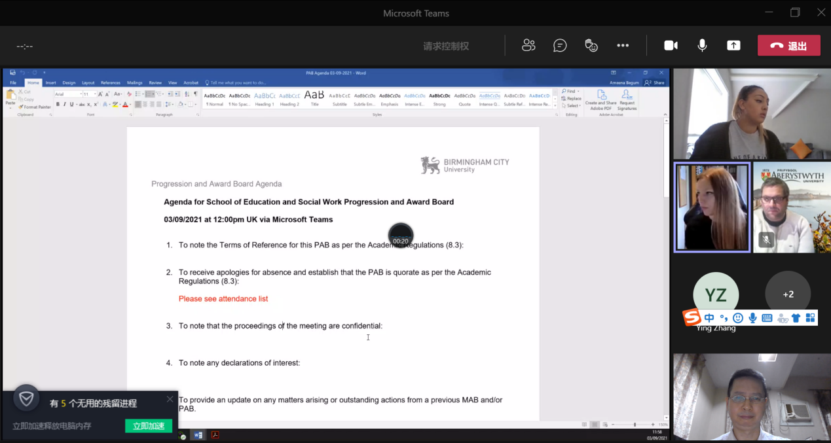Click Request Signatures in Adobe Acrobat group

627,99
